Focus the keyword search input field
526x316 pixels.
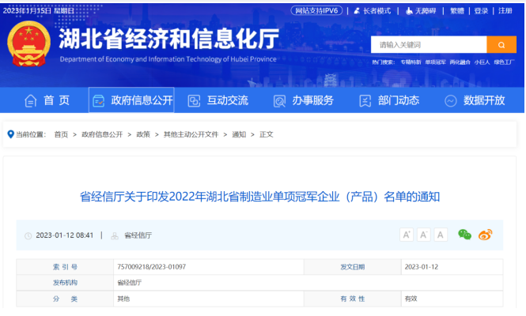(x=428, y=44)
